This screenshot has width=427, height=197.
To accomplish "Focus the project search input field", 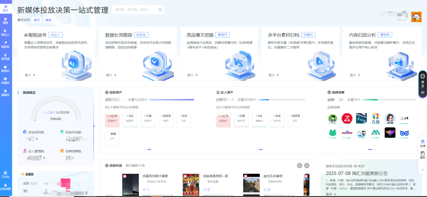I will 134,9.
